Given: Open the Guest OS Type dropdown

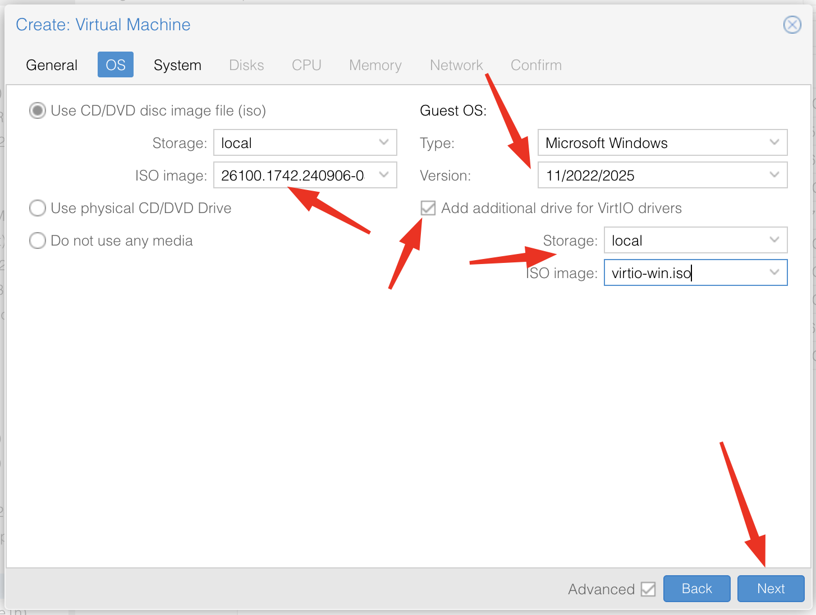Looking at the screenshot, I should 774,142.
